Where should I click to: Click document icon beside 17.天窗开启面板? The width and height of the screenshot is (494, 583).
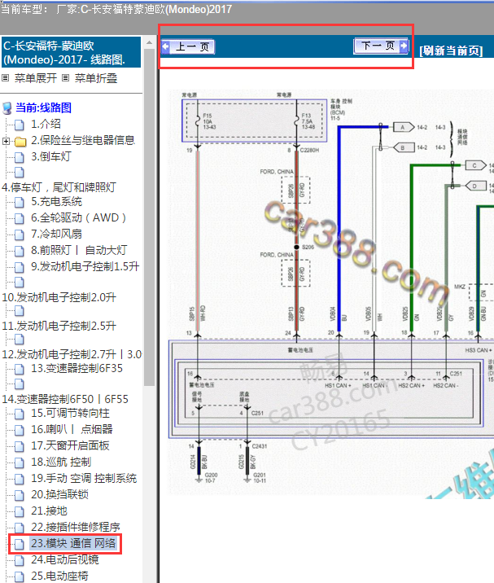point(20,446)
